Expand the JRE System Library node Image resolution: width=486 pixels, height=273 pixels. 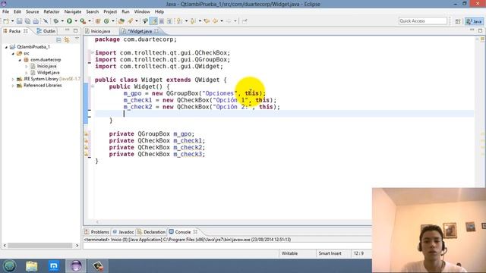coord(13,79)
